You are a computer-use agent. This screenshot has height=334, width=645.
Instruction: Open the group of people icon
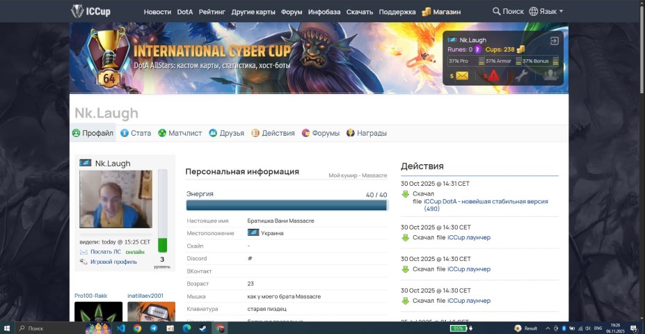point(550,76)
